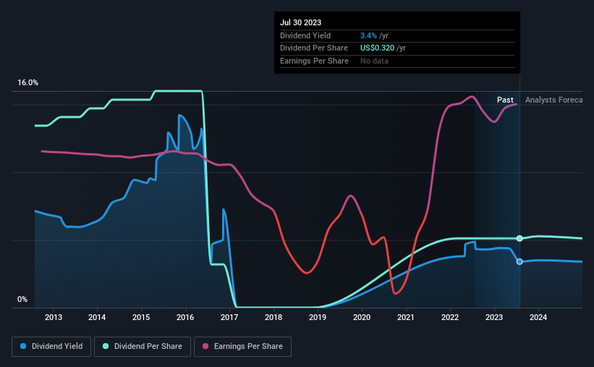
Task: Select the blue dividend yield data point marker
Action: tap(519, 262)
